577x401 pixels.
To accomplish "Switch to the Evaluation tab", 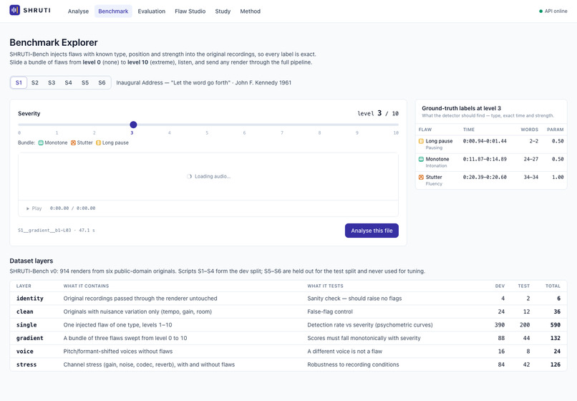I will point(152,11).
